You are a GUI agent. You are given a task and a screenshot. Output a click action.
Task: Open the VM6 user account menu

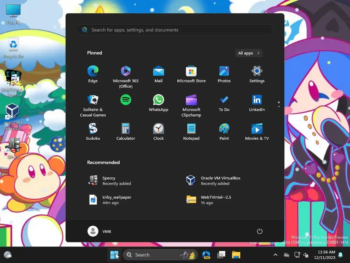(x=99, y=231)
